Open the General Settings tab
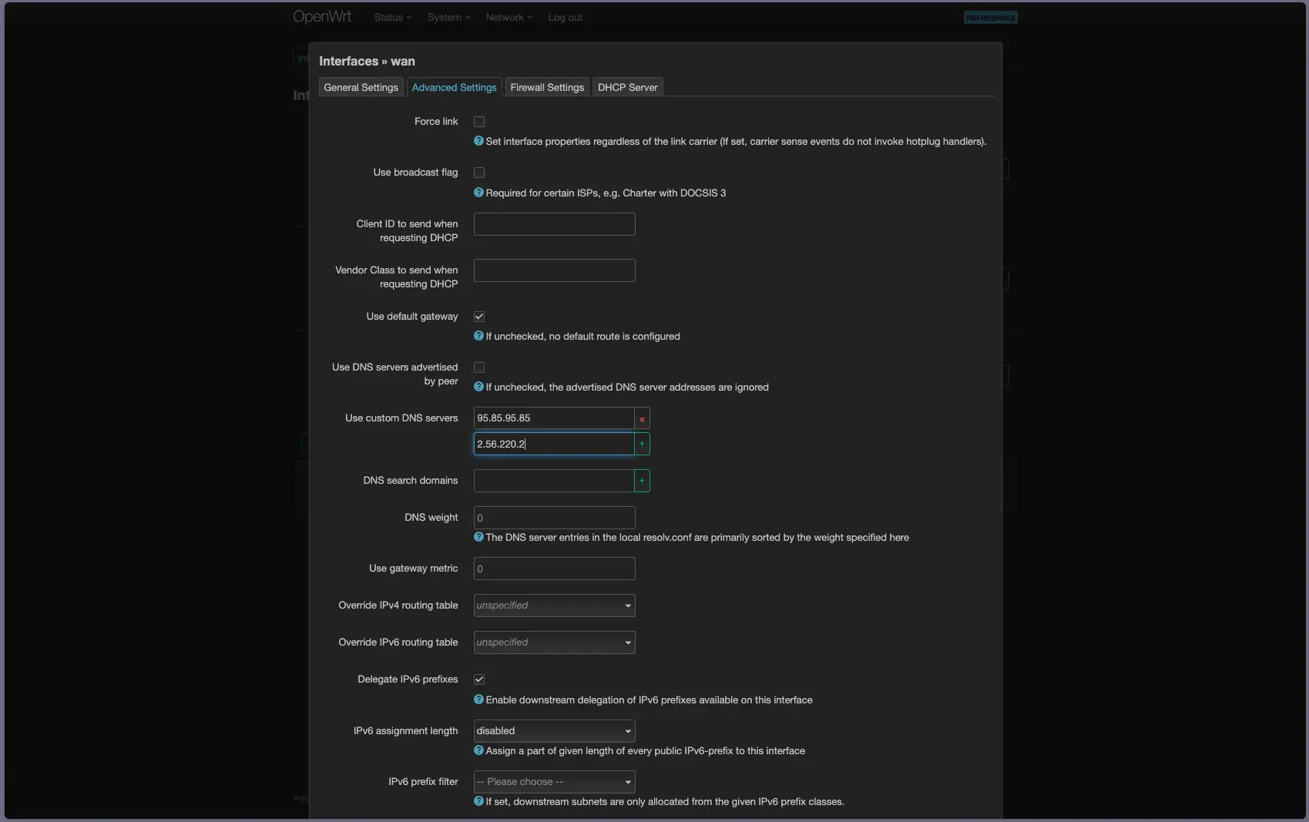Screen dimensions: 1309x822 361,88
